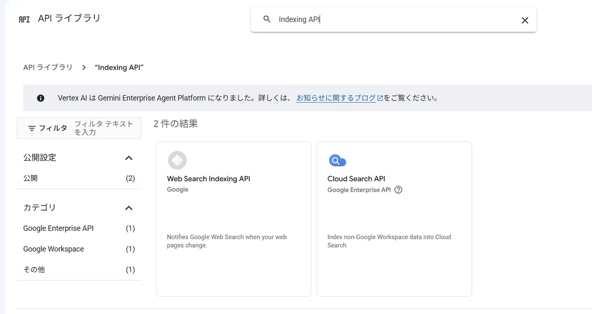Click the API ライブラリ page title
This screenshot has height=314, width=592.
[69, 19]
